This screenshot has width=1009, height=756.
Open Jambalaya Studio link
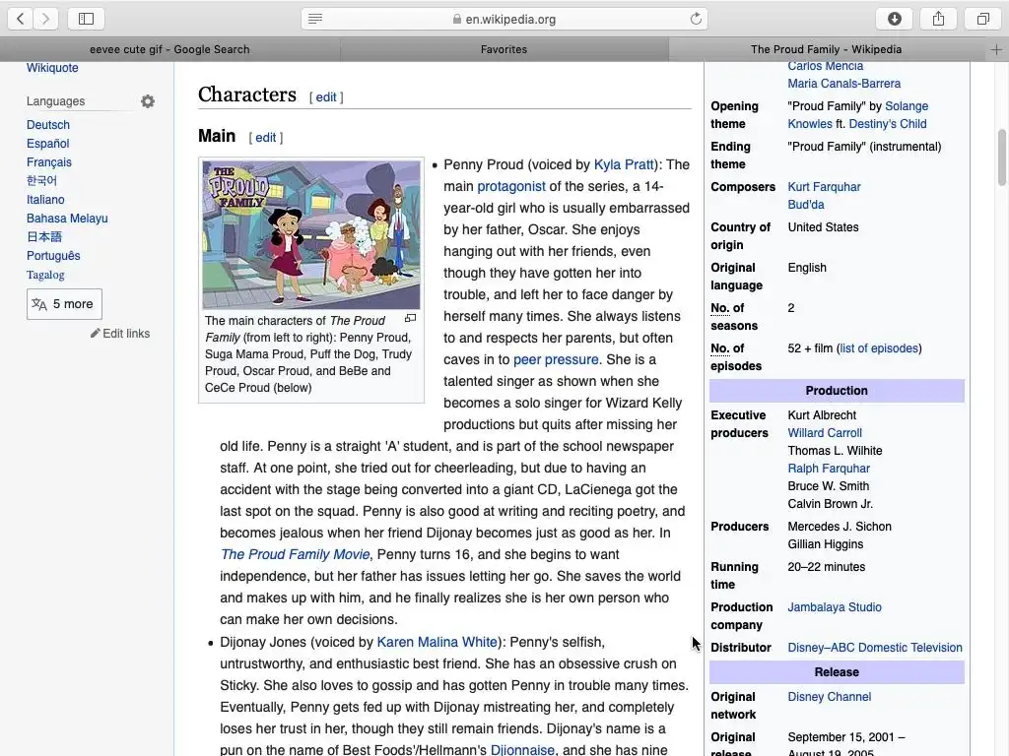835,607
